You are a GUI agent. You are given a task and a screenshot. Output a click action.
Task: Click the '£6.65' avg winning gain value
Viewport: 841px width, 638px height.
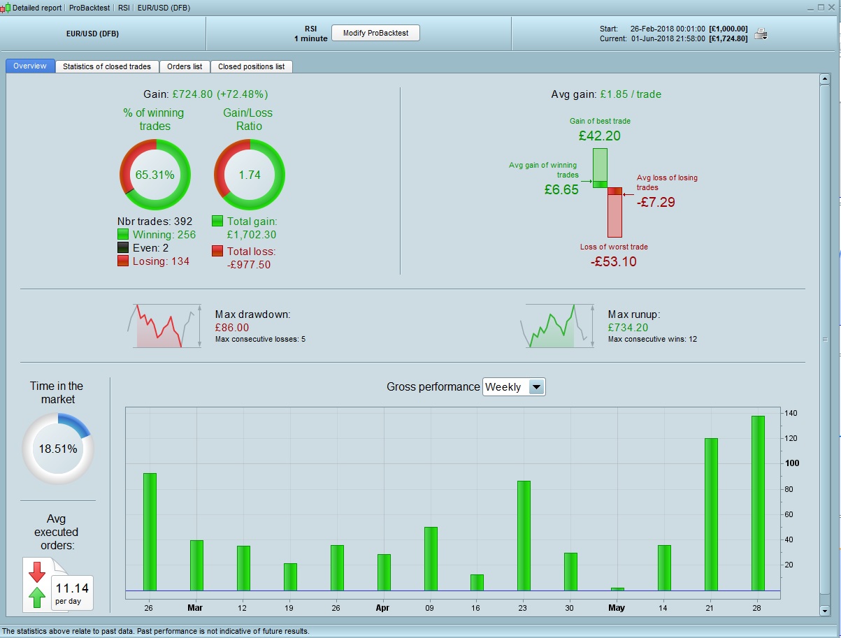pyautogui.click(x=561, y=189)
